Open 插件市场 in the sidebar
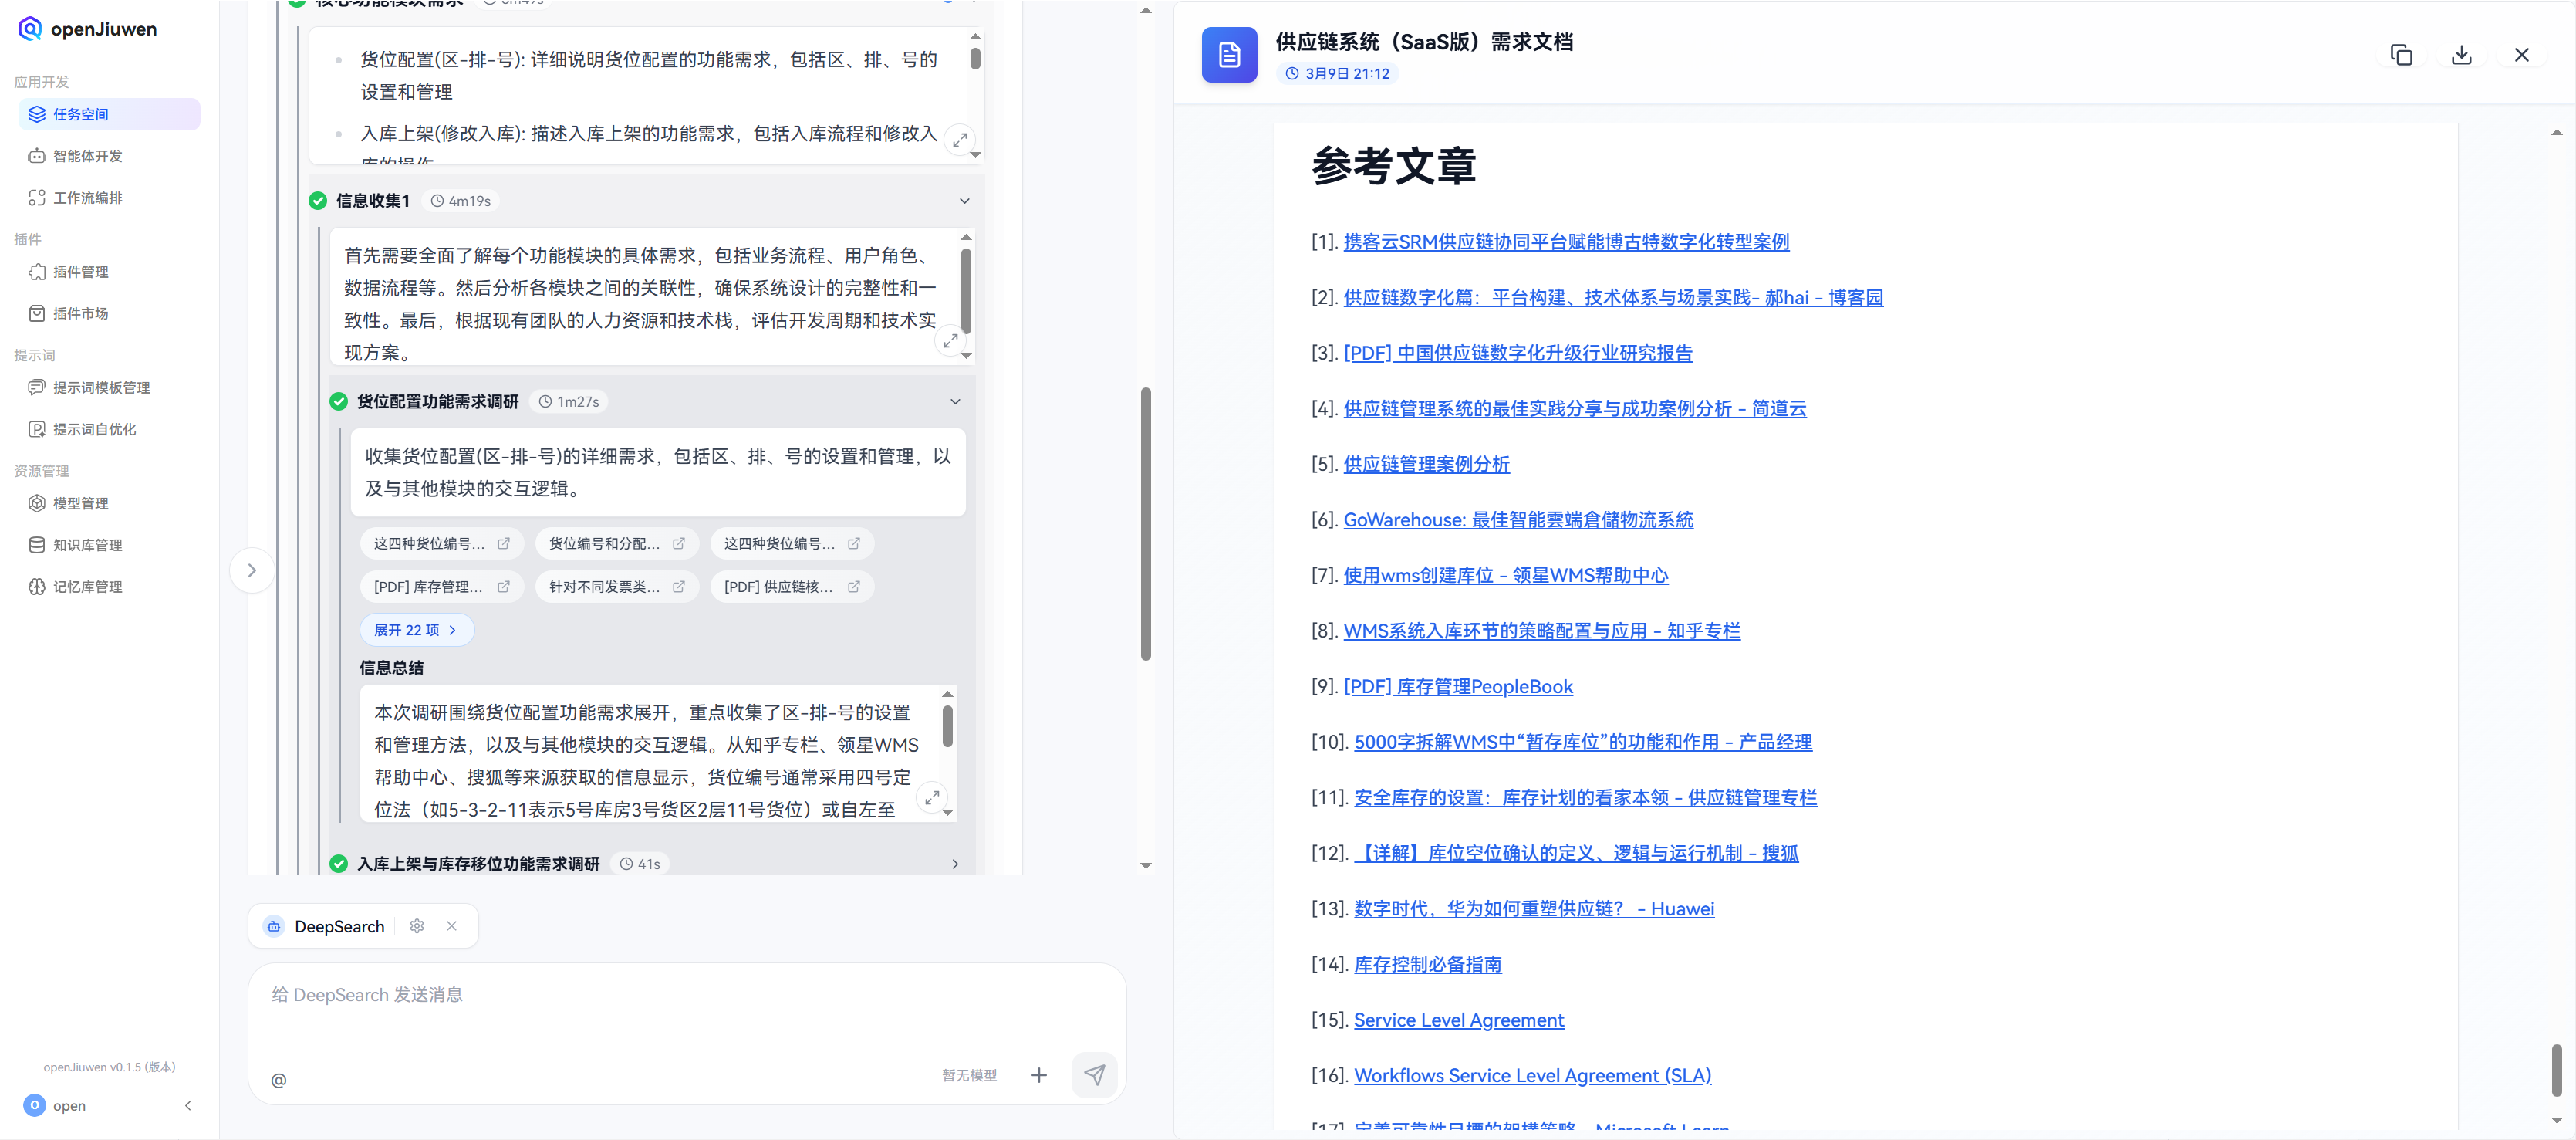This screenshot has width=2576, height=1140. coord(109,313)
